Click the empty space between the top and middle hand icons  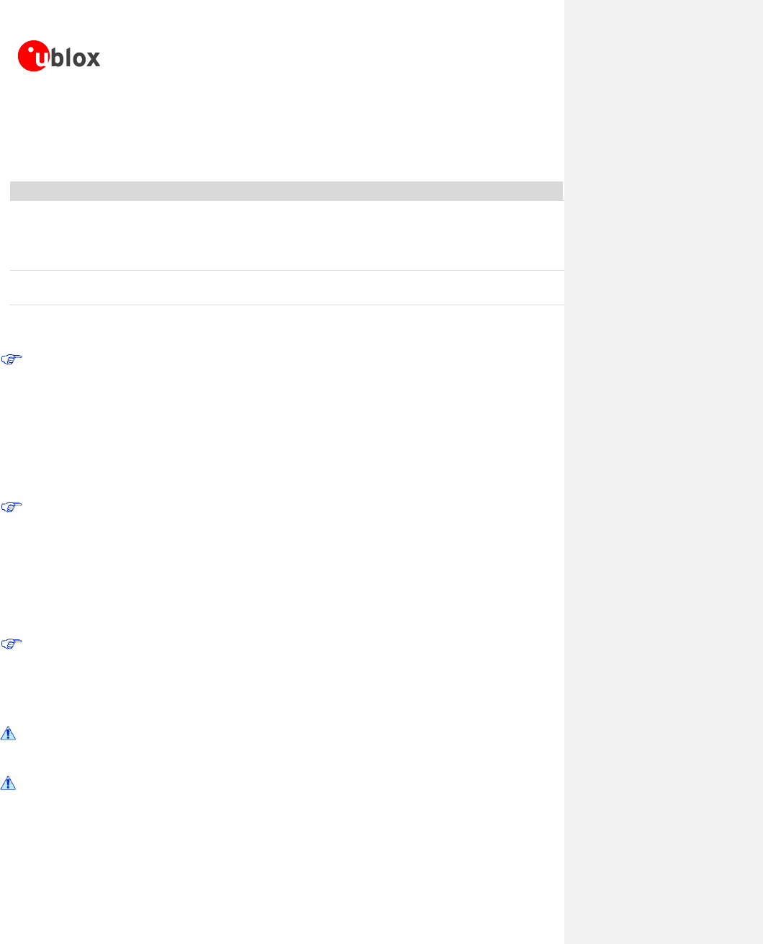click(282, 432)
